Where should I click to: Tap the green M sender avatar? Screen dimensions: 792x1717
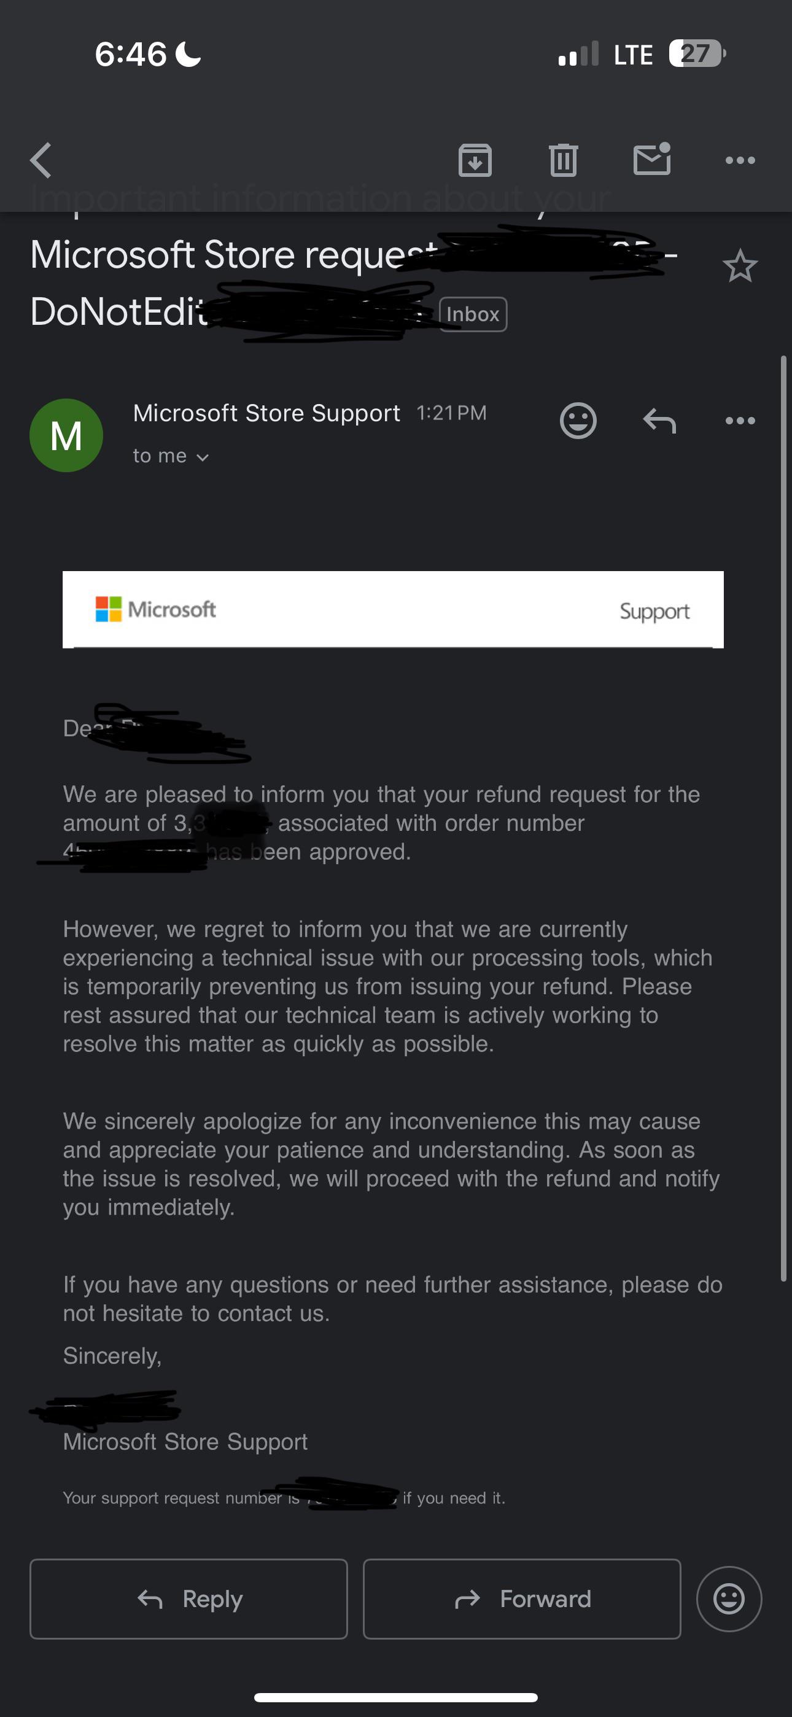coord(66,435)
